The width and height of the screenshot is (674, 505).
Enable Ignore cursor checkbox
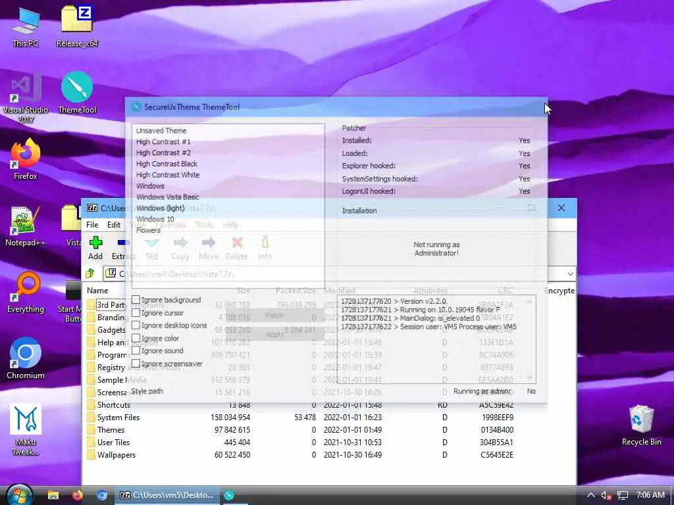[136, 312]
